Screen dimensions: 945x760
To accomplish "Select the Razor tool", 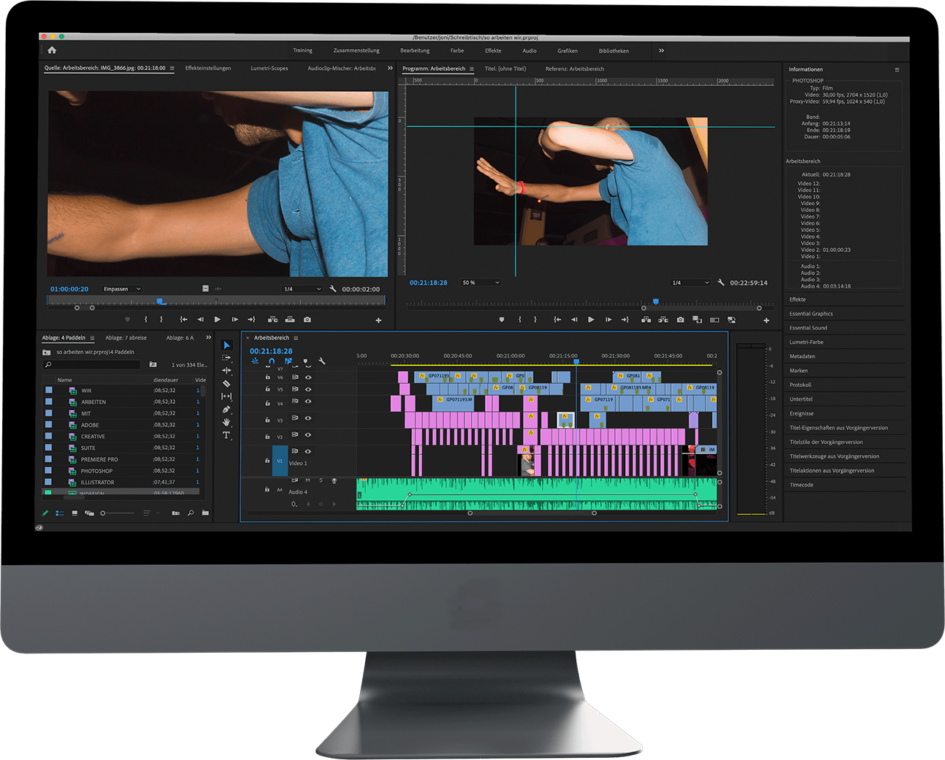I will (226, 383).
